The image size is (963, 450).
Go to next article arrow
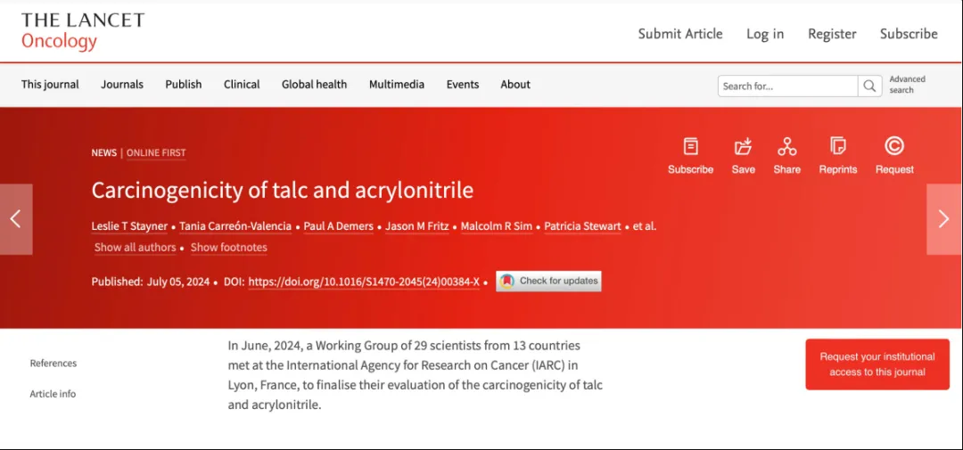(944, 219)
